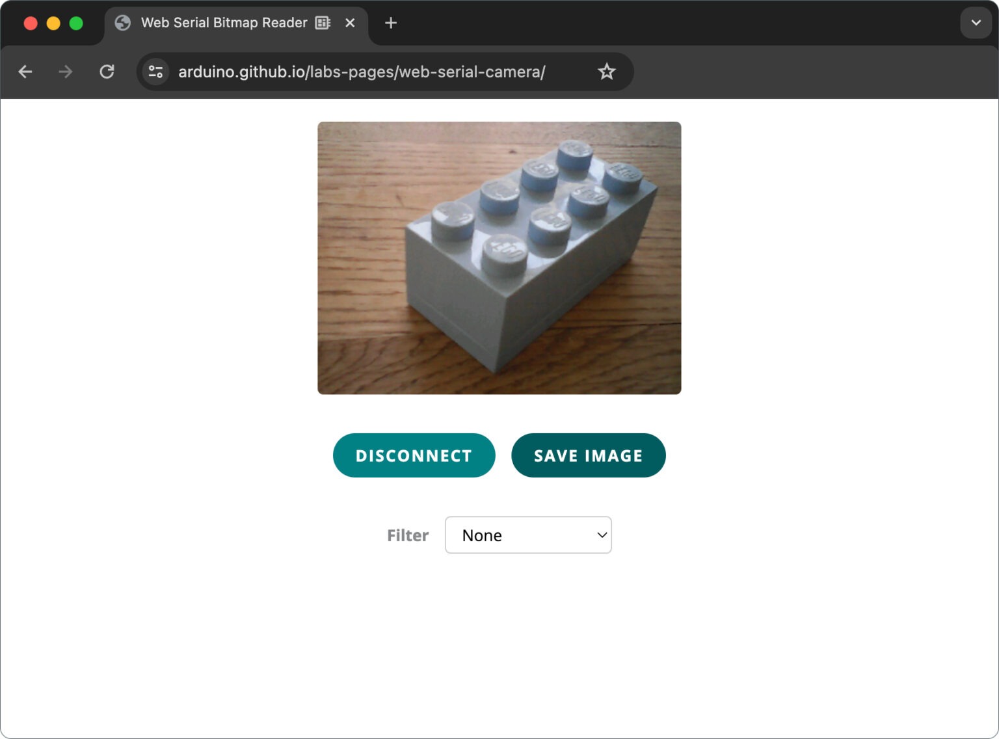Click the forward navigation arrow
This screenshot has width=999, height=739.
click(65, 72)
